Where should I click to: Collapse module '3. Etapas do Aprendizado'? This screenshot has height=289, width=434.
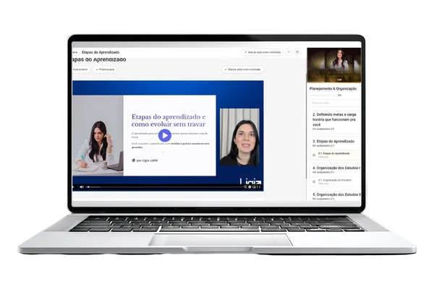(x=335, y=143)
